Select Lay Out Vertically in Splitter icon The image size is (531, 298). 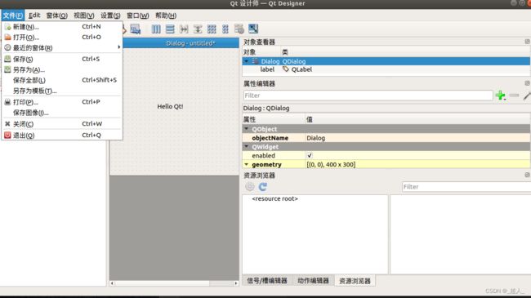[198, 29]
